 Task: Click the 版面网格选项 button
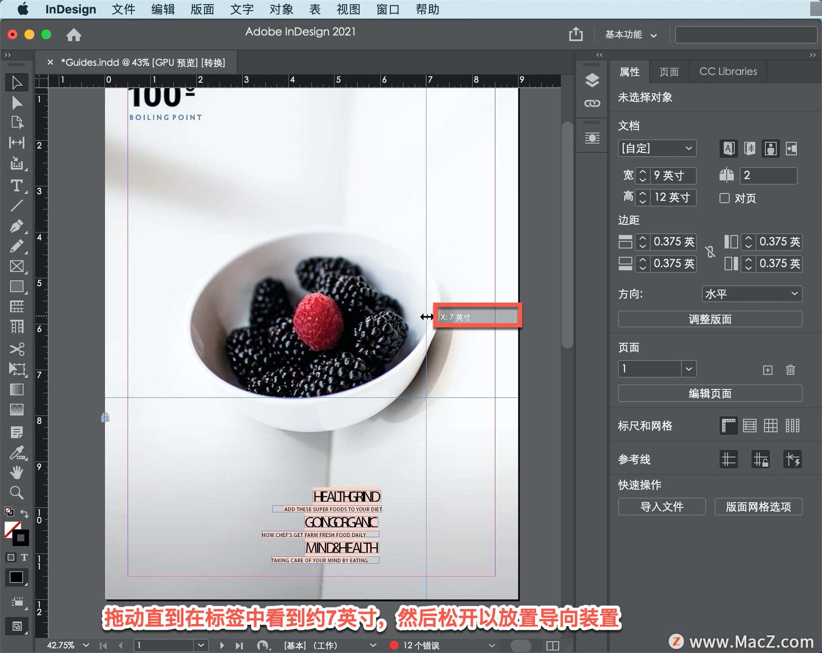pos(758,507)
